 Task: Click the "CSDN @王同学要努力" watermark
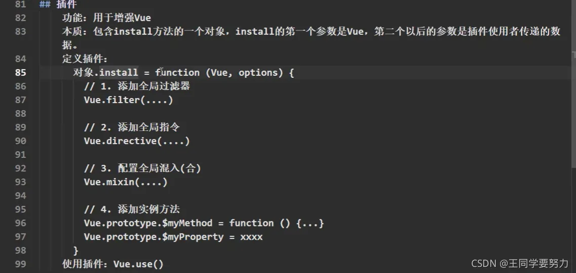tap(520, 263)
